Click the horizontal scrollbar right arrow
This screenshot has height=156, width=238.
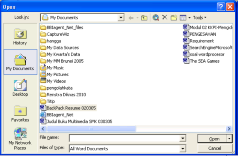229,129
